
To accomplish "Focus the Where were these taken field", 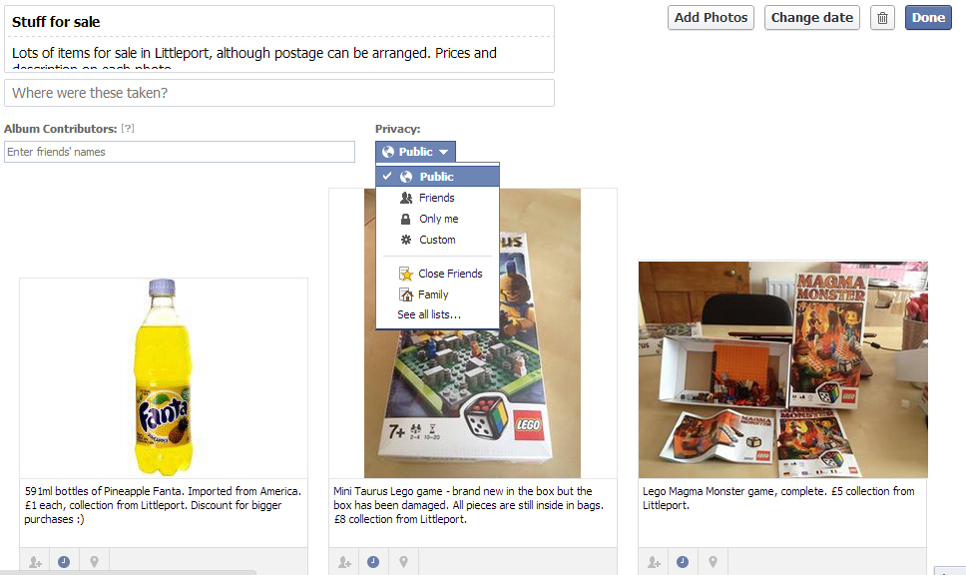I will coord(279,93).
